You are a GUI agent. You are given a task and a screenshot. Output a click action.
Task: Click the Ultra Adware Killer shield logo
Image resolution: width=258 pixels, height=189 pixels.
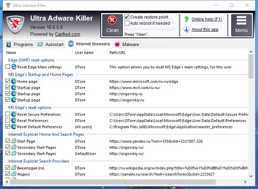[x=15, y=25]
